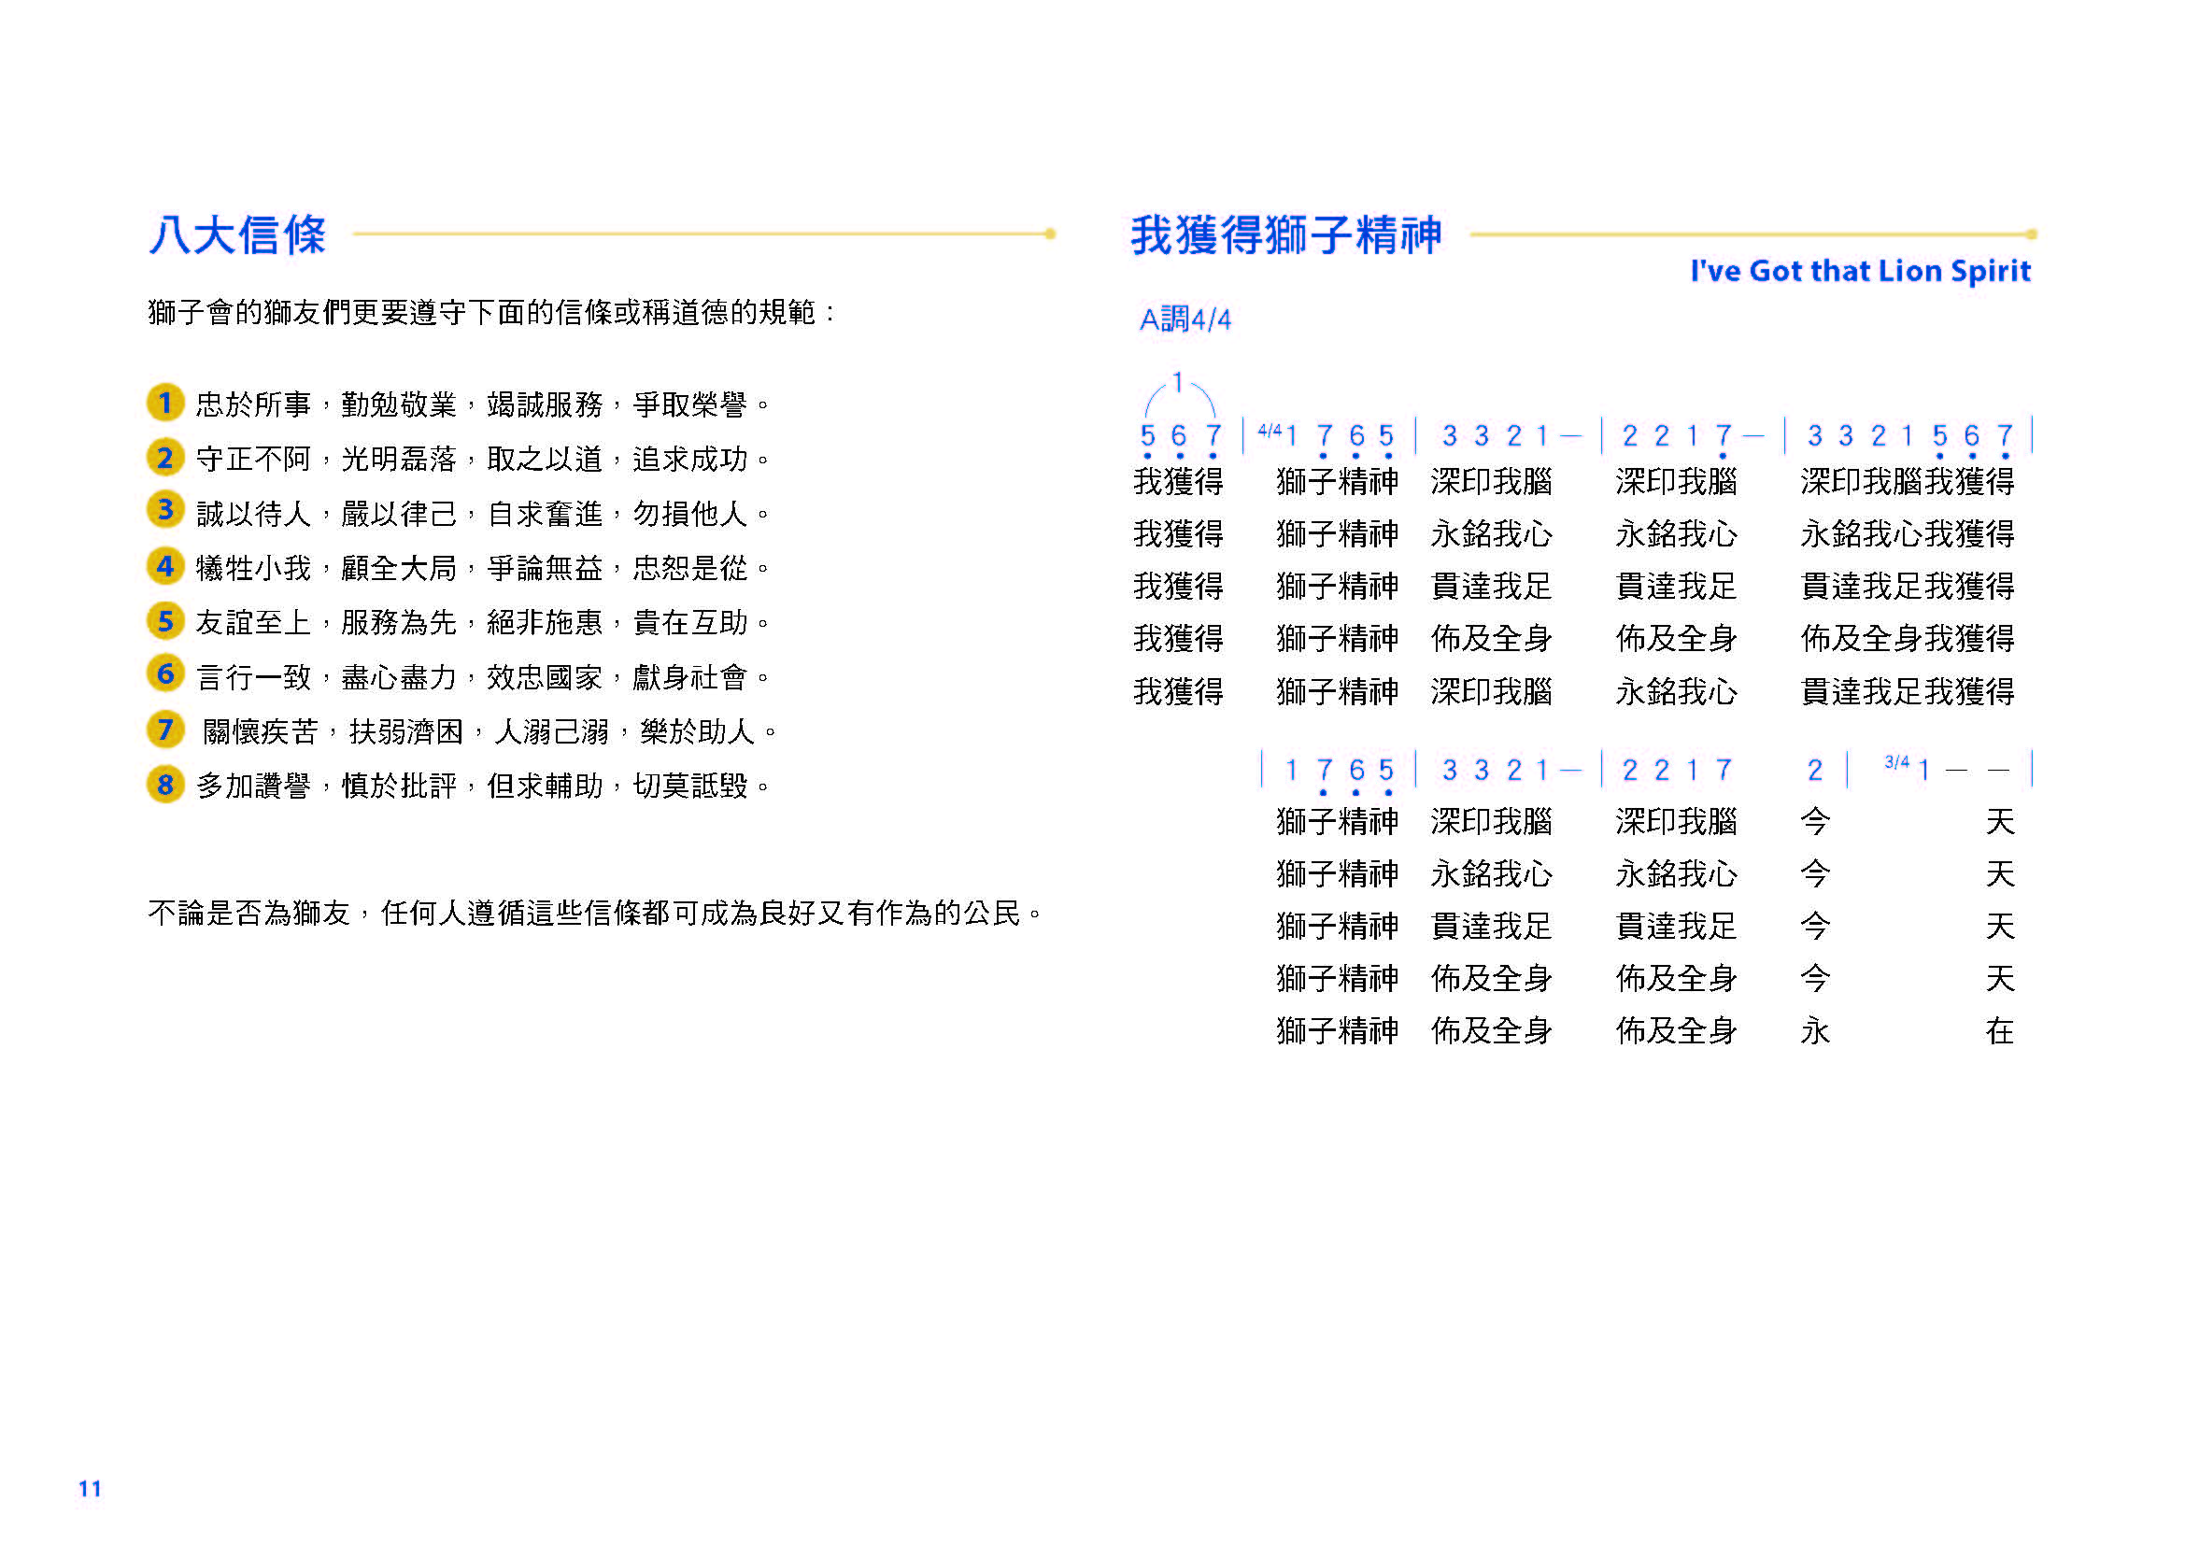The width and height of the screenshot is (2185, 1545).
Task: Click the lyric 永銘我心我獲得
Action: coord(1908,533)
